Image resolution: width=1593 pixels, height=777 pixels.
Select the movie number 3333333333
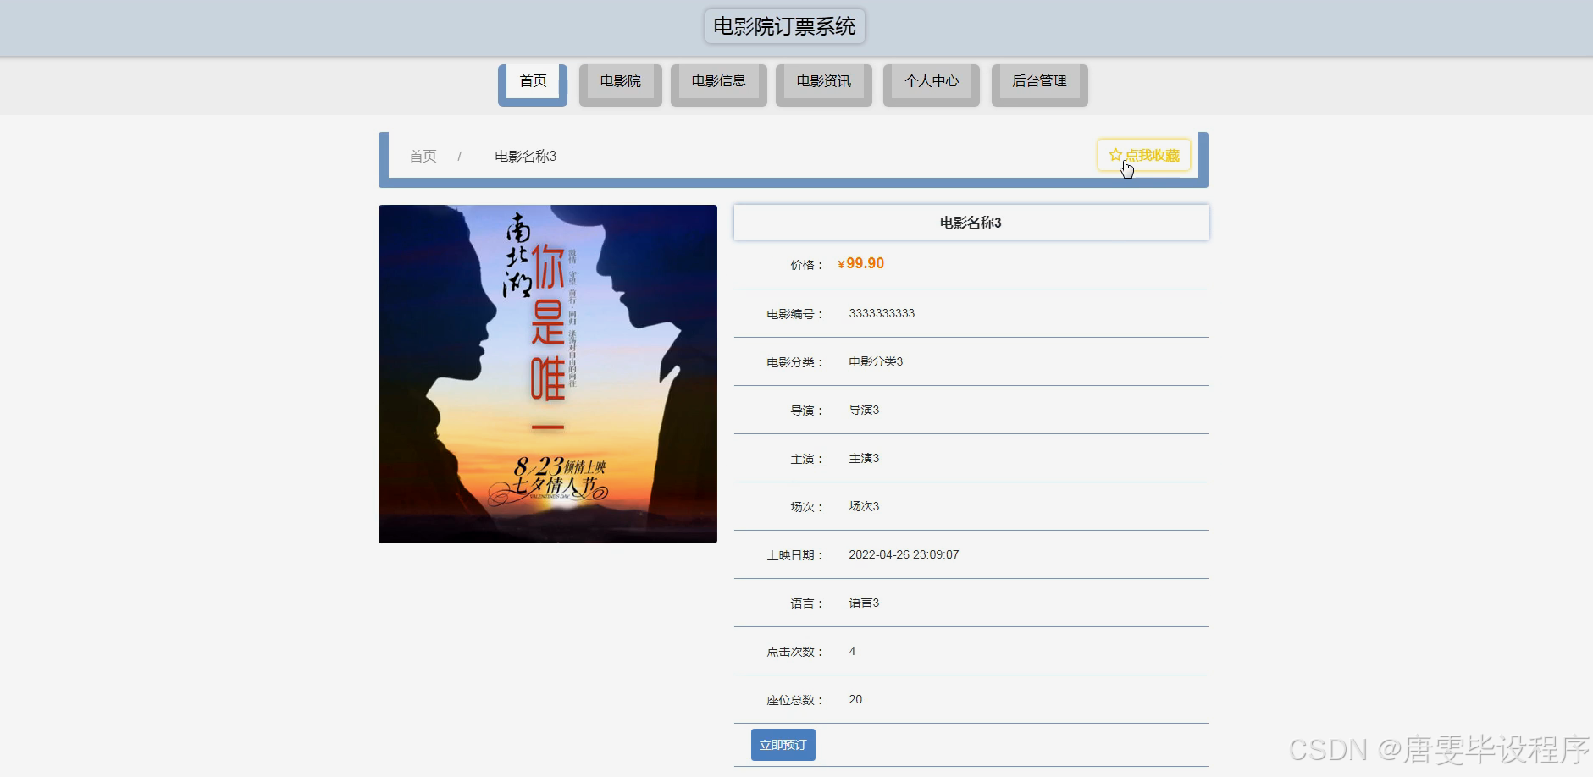[x=882, y=313]
